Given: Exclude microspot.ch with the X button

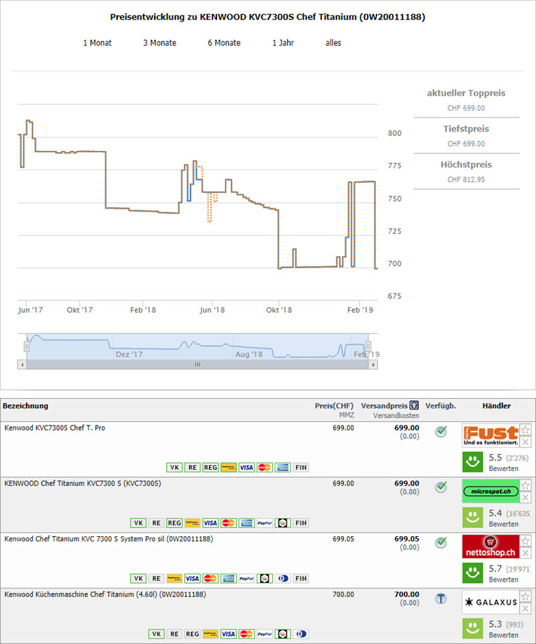Looking at the screenshot, I should [x=526, y=497].
